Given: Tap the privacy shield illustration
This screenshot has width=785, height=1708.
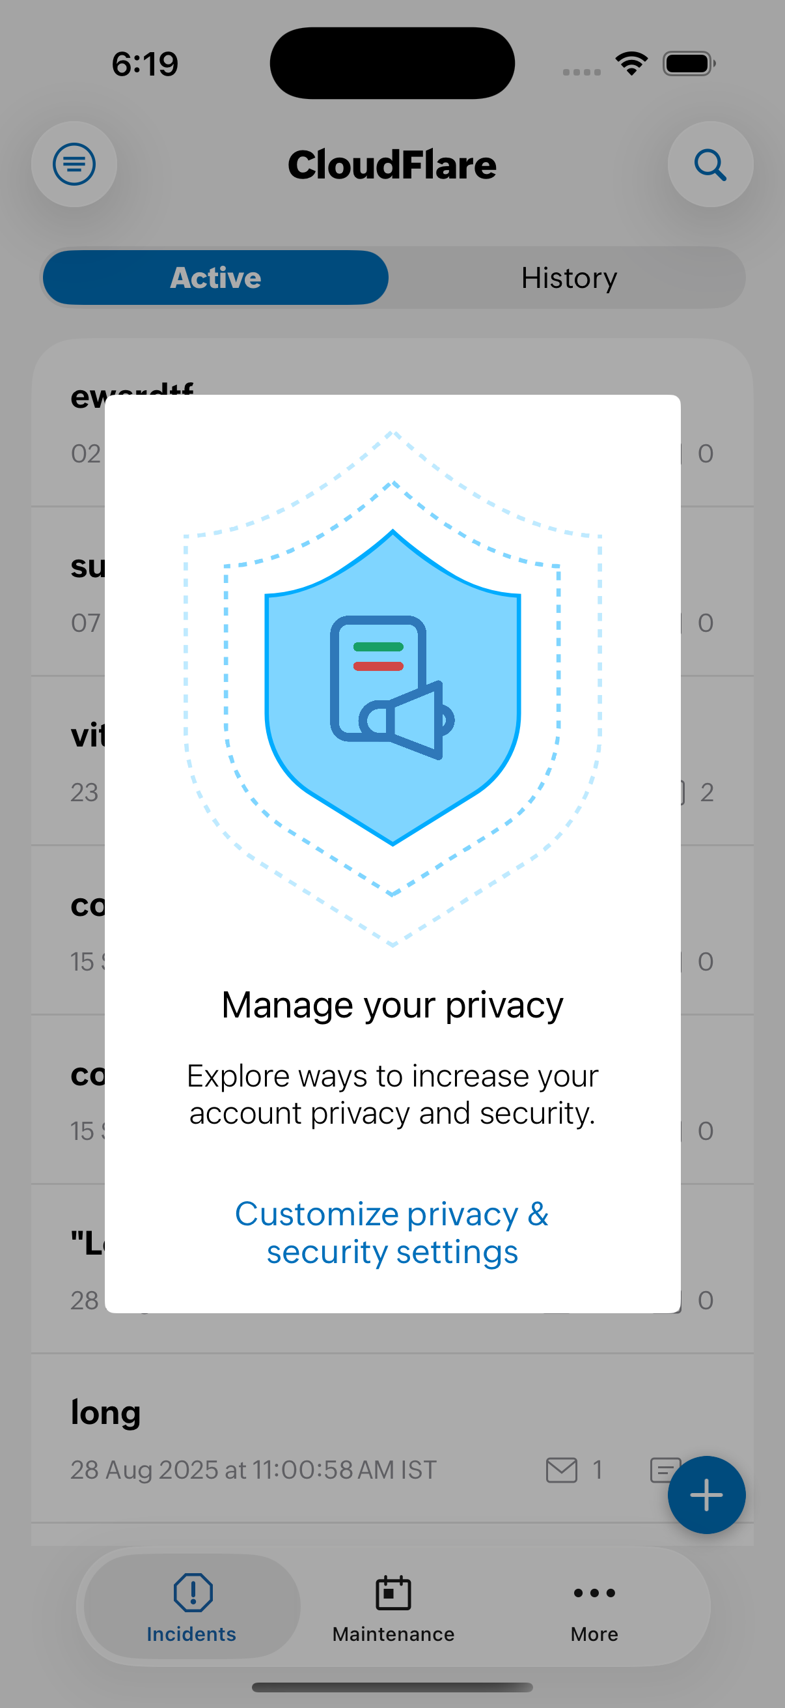Looking at the screenshot, I should click(x=392, y=689).
